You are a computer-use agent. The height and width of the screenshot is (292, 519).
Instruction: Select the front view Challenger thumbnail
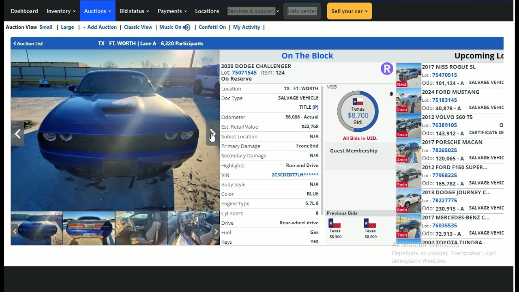coord(37,228)
